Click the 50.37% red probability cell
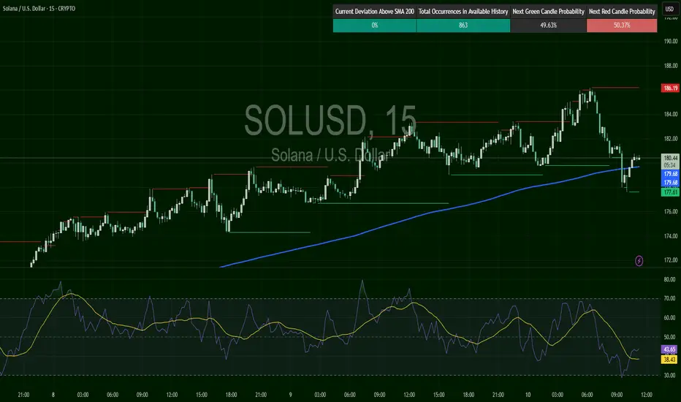This screenshot has height=402, width=681. point(622,25)
